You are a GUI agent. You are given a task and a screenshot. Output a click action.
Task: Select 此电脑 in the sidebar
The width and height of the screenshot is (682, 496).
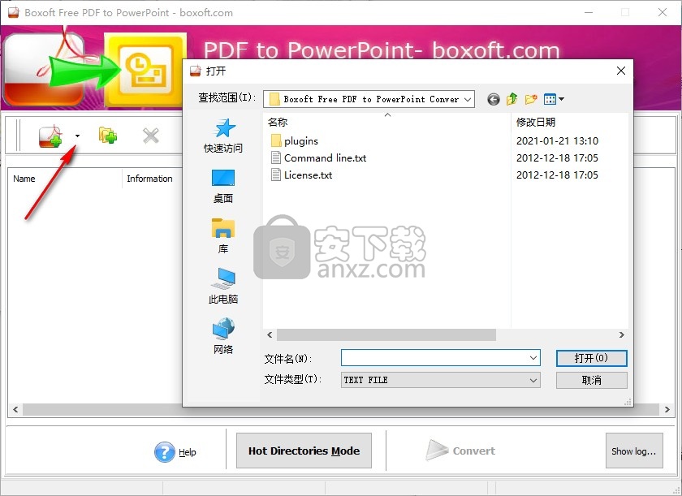click(223, 286)
